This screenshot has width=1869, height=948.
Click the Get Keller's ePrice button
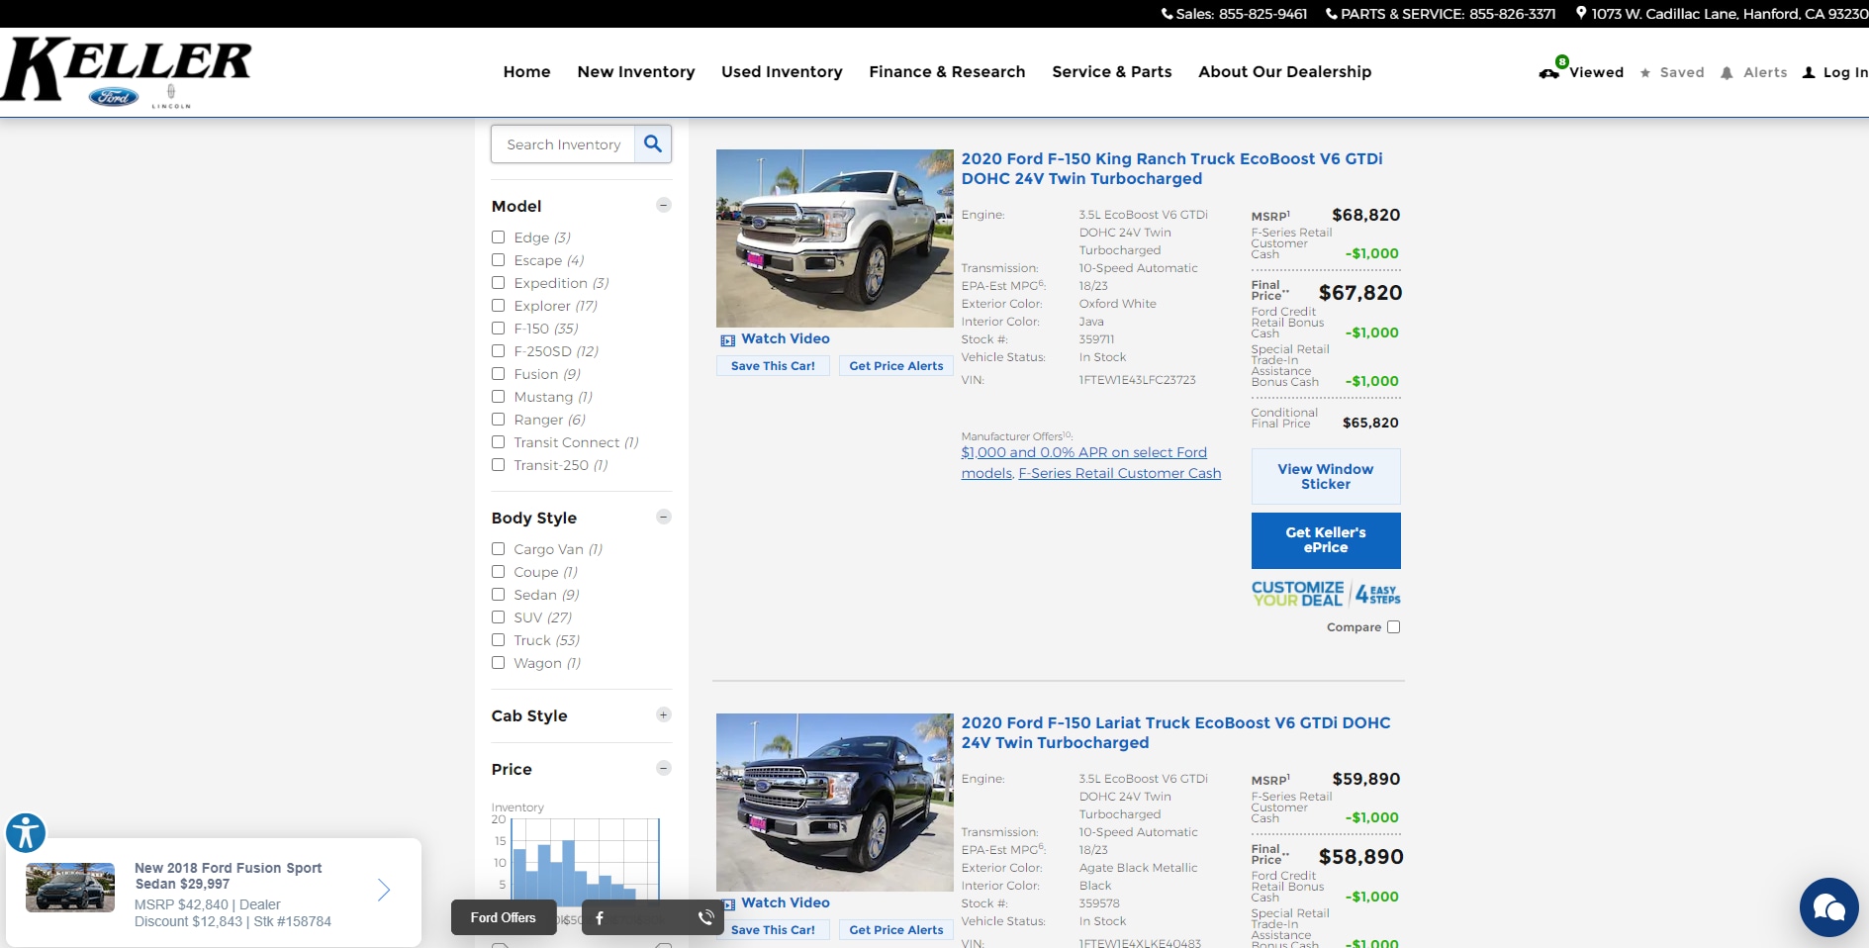(x=1326, y=540)
